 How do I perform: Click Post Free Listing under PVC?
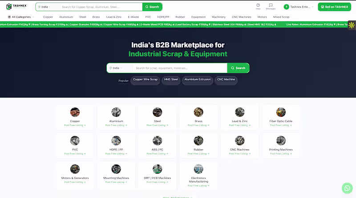tap(75, 154)
